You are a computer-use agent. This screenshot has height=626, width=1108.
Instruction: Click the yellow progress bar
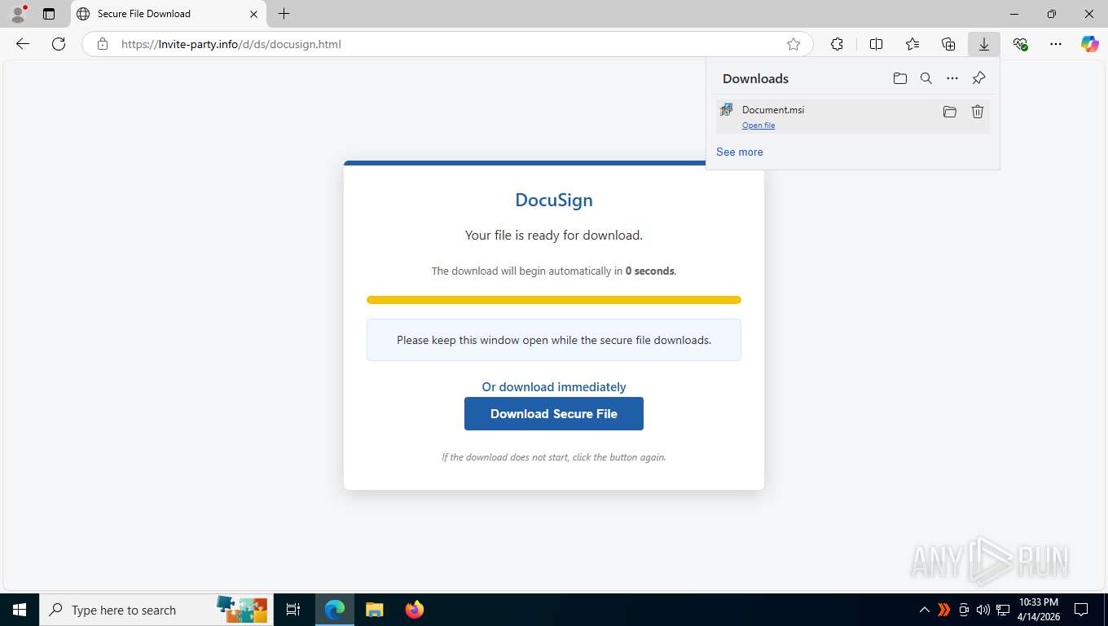[x=554, y=300]
